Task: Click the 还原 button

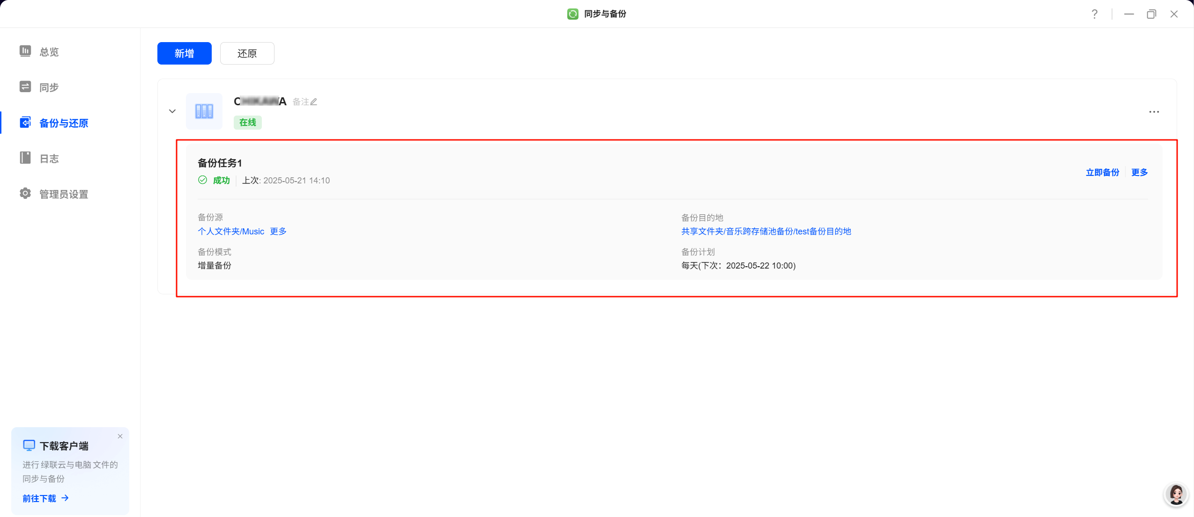Action: (247, 53)
